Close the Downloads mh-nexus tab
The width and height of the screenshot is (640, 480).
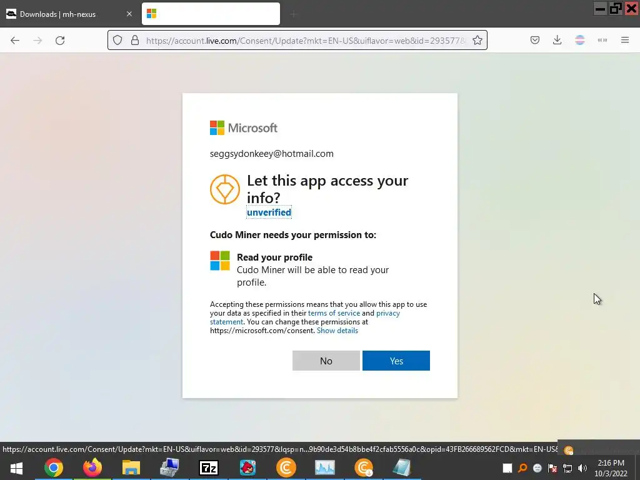tap(129, 14)
